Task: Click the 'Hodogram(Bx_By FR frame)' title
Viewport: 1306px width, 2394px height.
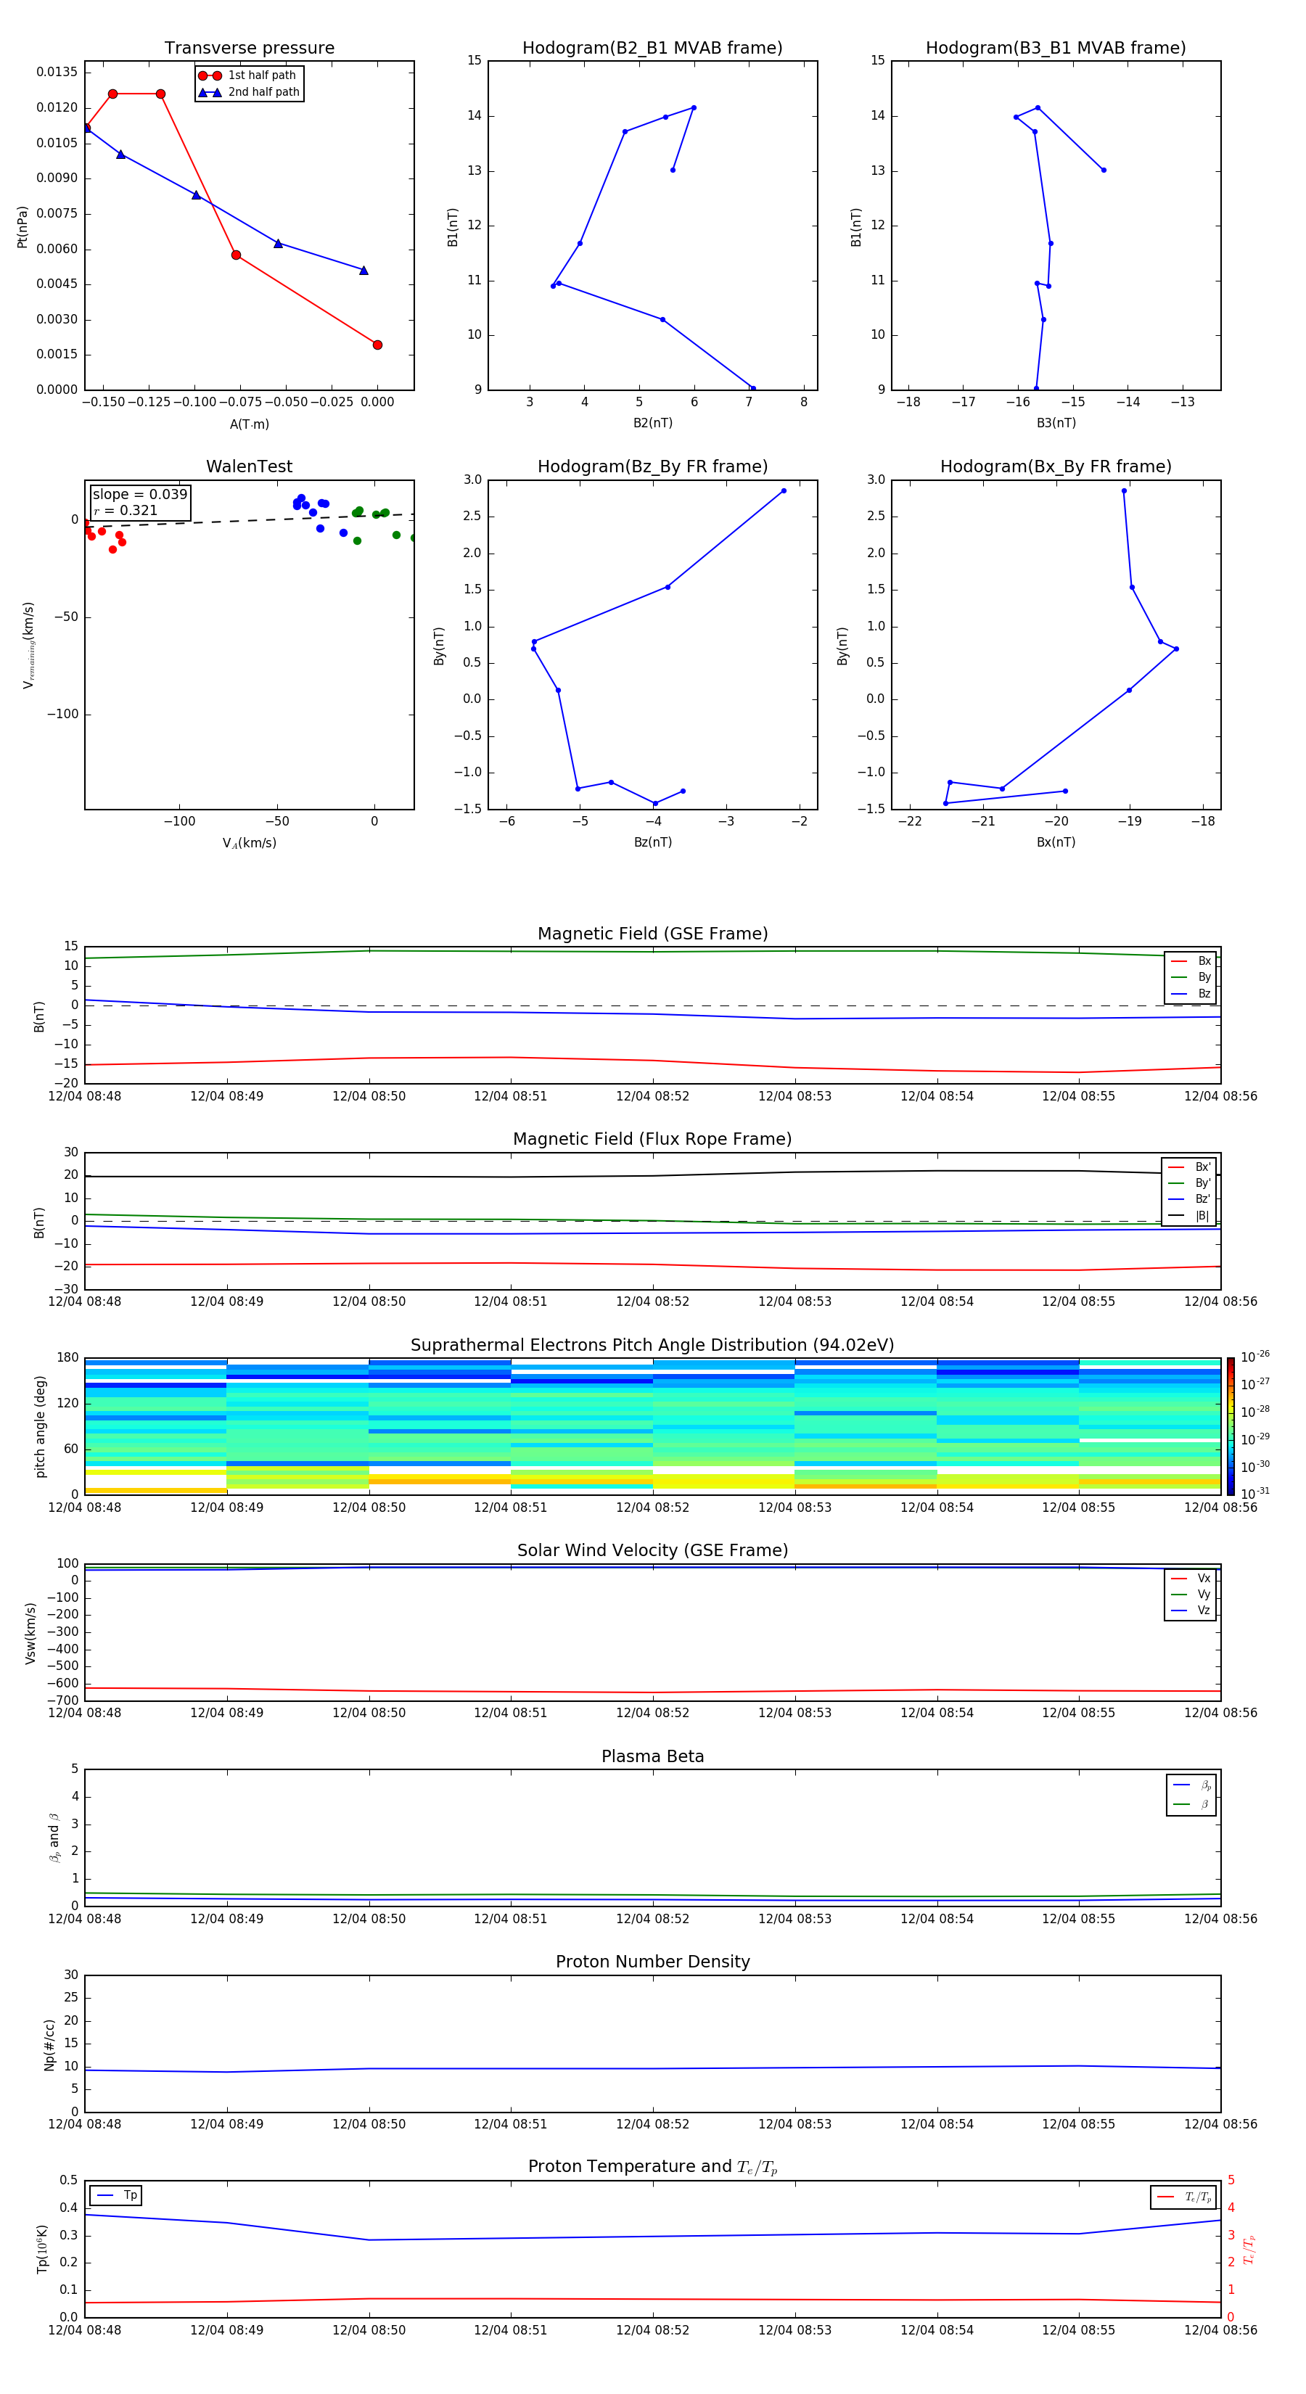Action: click(x=1056, y=466)
